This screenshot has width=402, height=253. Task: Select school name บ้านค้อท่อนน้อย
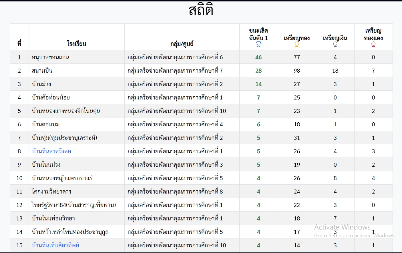(x=51, y=97)
